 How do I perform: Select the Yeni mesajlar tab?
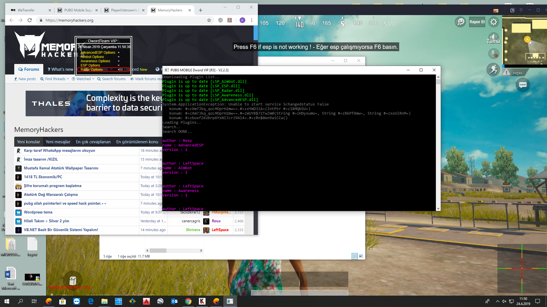click(x=58, y=142)
